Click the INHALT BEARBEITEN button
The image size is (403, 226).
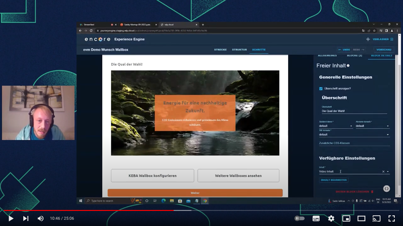(x=334, y=180)
